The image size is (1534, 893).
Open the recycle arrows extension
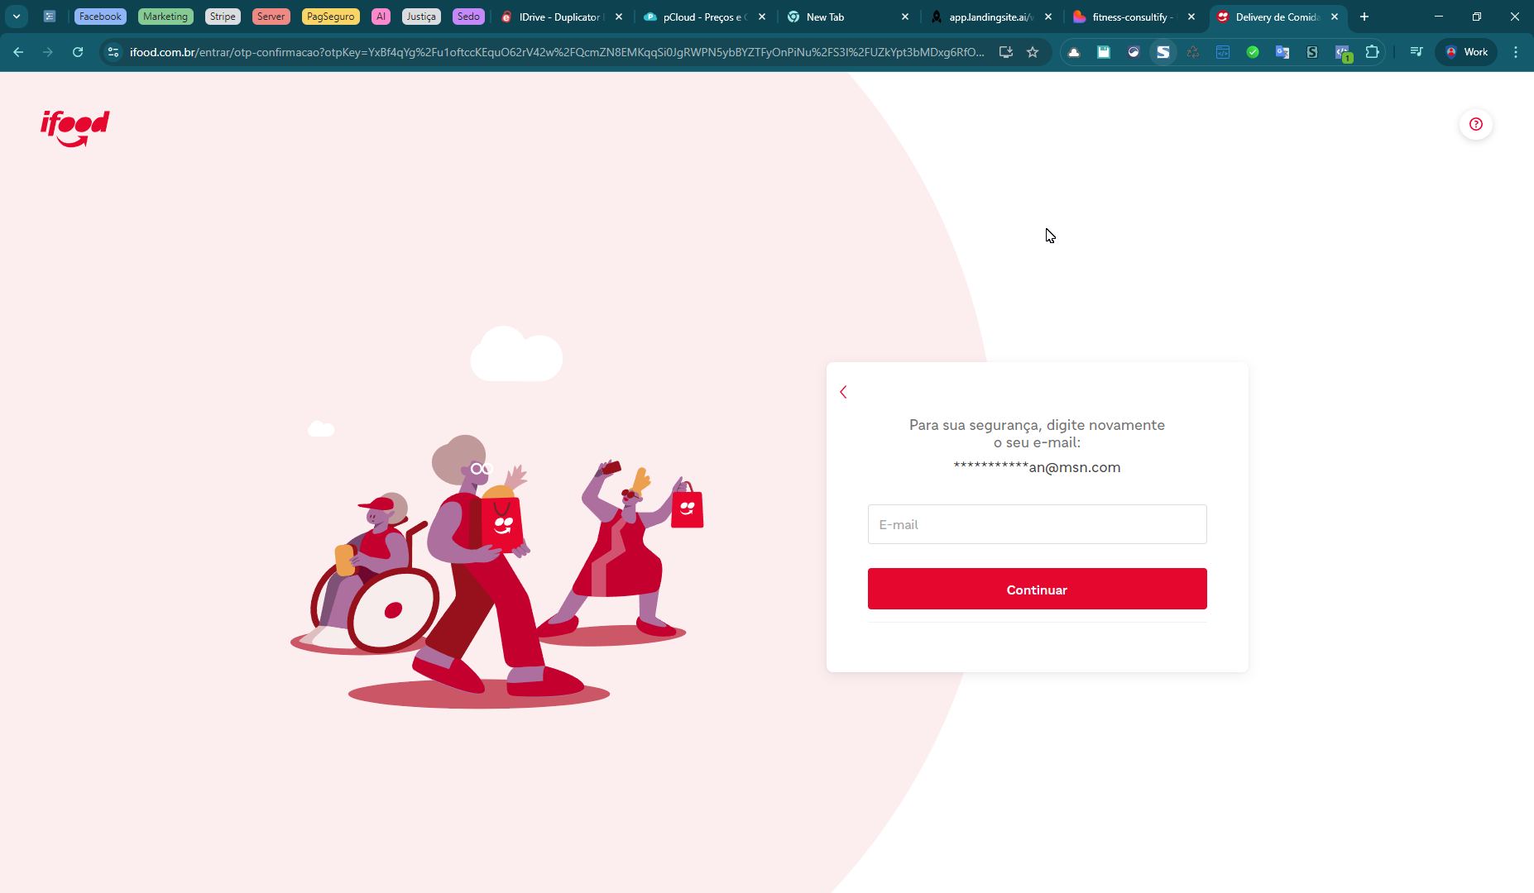(x=1193, y=52)
